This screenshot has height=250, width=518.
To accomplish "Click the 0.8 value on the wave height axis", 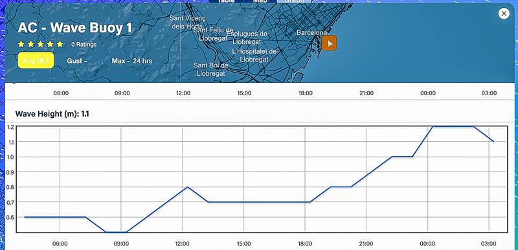I will pyautogui.click(x=10, y=187).
